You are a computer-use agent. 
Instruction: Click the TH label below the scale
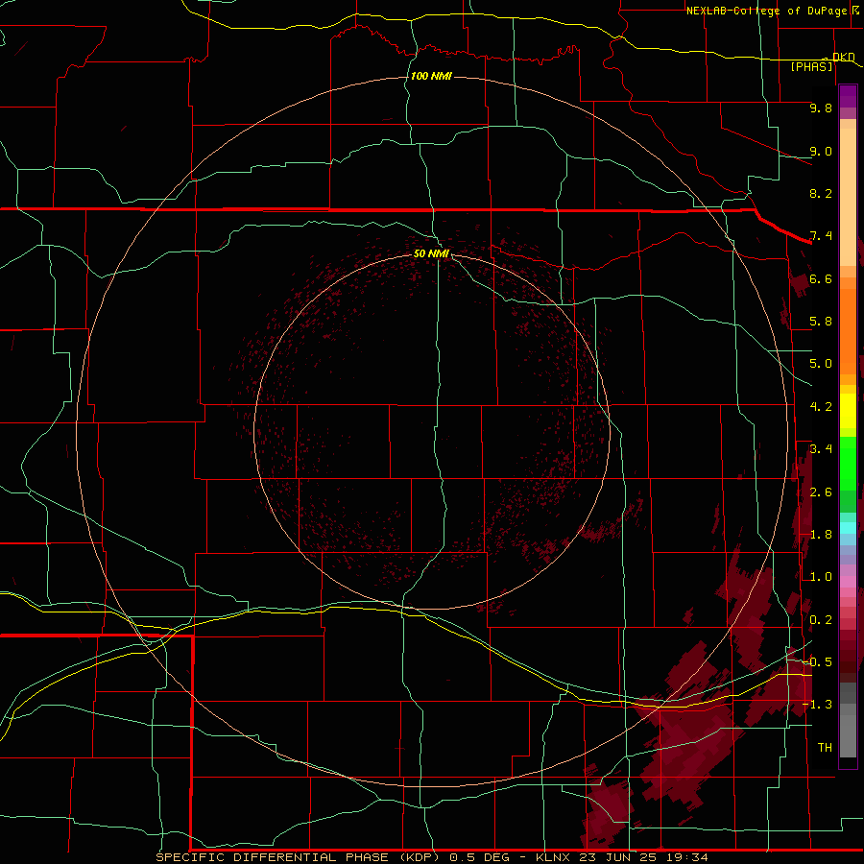825,748
